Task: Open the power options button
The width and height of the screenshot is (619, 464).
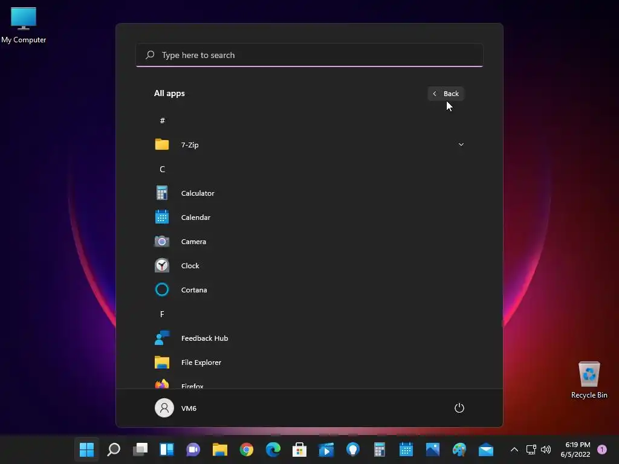Action: tap(459, 408)
